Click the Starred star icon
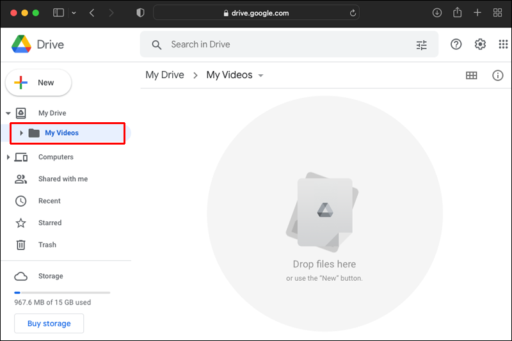This screenshot has height=341, width=512. [21, 223]
